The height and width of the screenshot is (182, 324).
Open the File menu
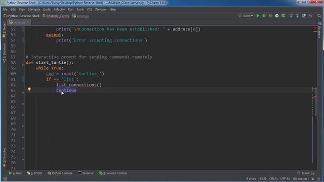click(5, 10)
